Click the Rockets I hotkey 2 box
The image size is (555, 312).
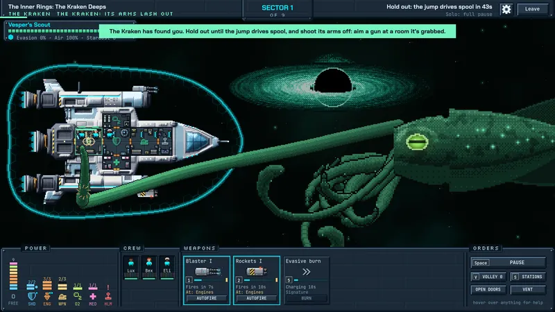[x=239, y=280]
